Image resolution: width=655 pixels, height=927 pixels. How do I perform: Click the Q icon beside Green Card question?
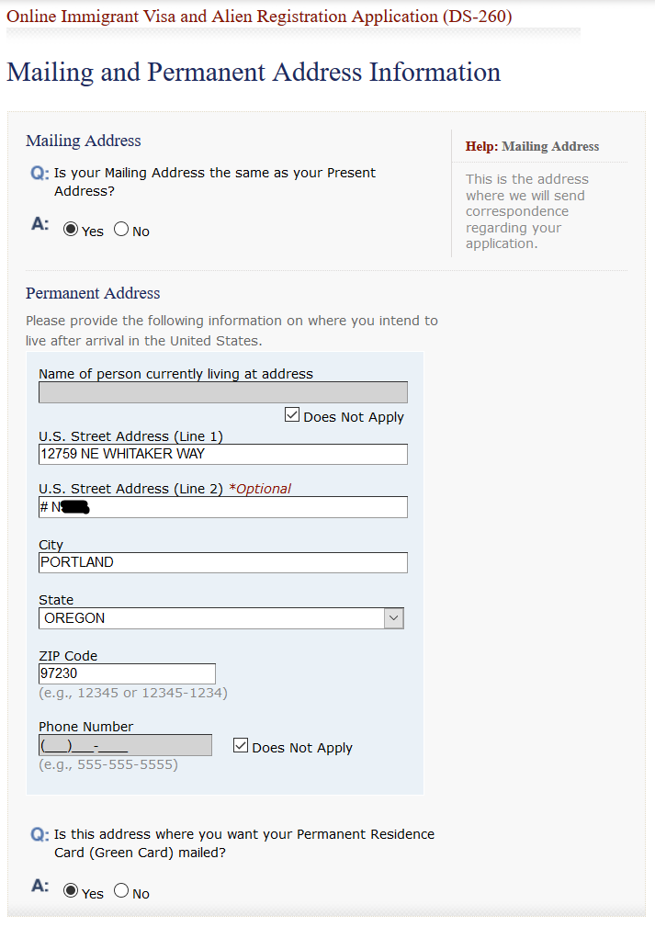click(40, 835)
